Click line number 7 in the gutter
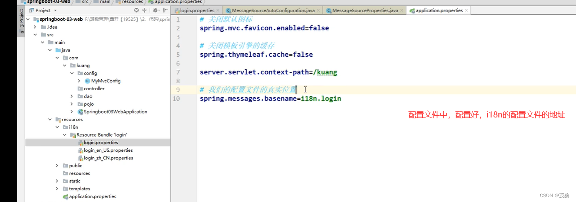Screen dimensions: 576x202 (178, 72)
